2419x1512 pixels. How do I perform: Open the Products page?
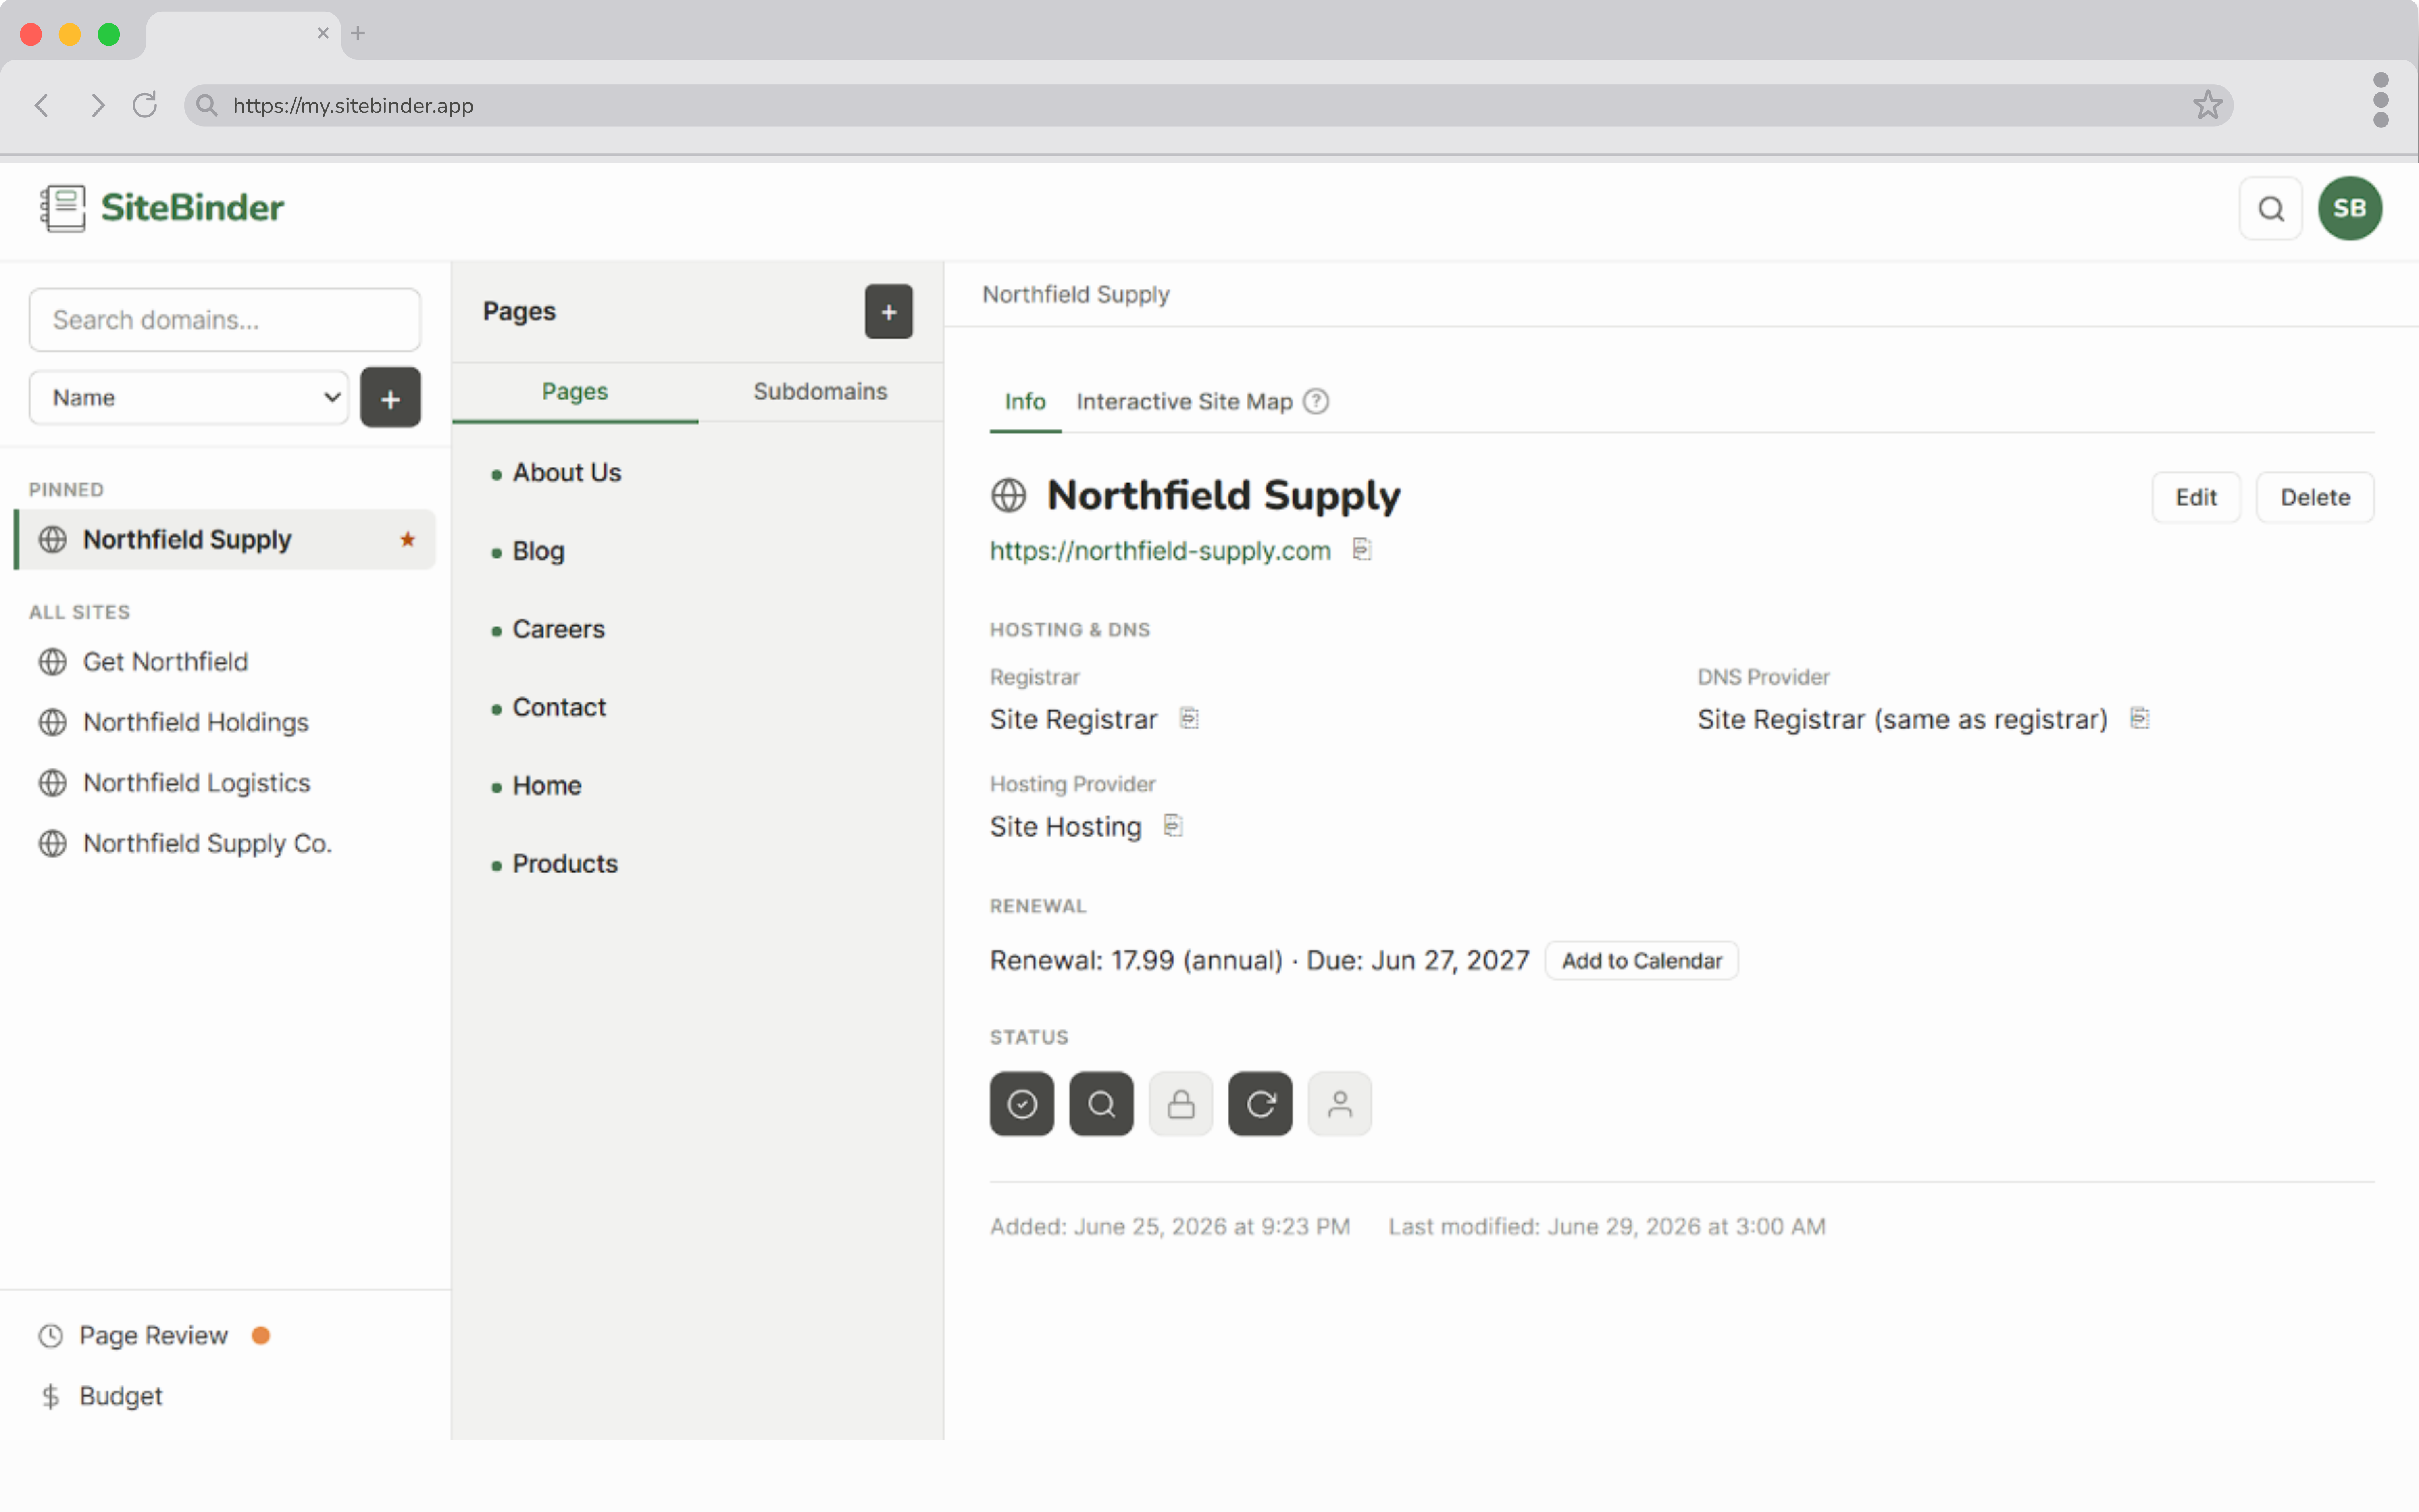pyautogui.click(x=565, y=864)
